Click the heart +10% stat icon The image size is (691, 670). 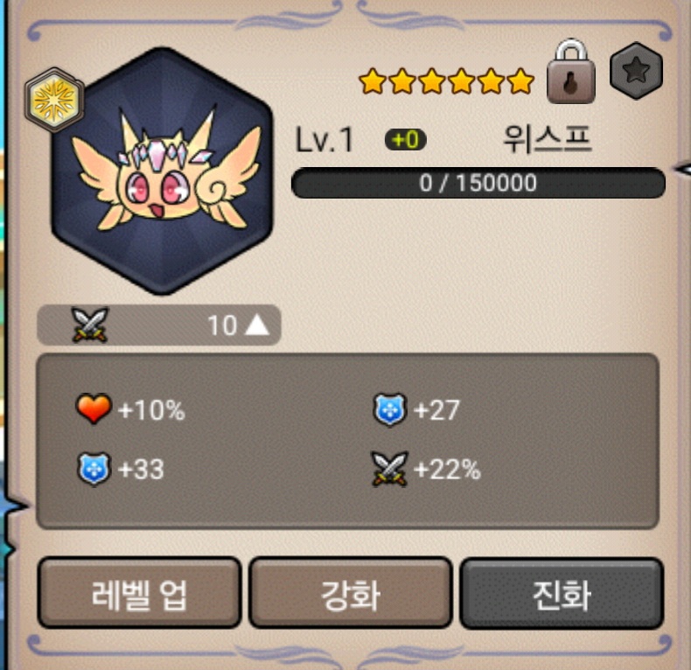[94, 408]
